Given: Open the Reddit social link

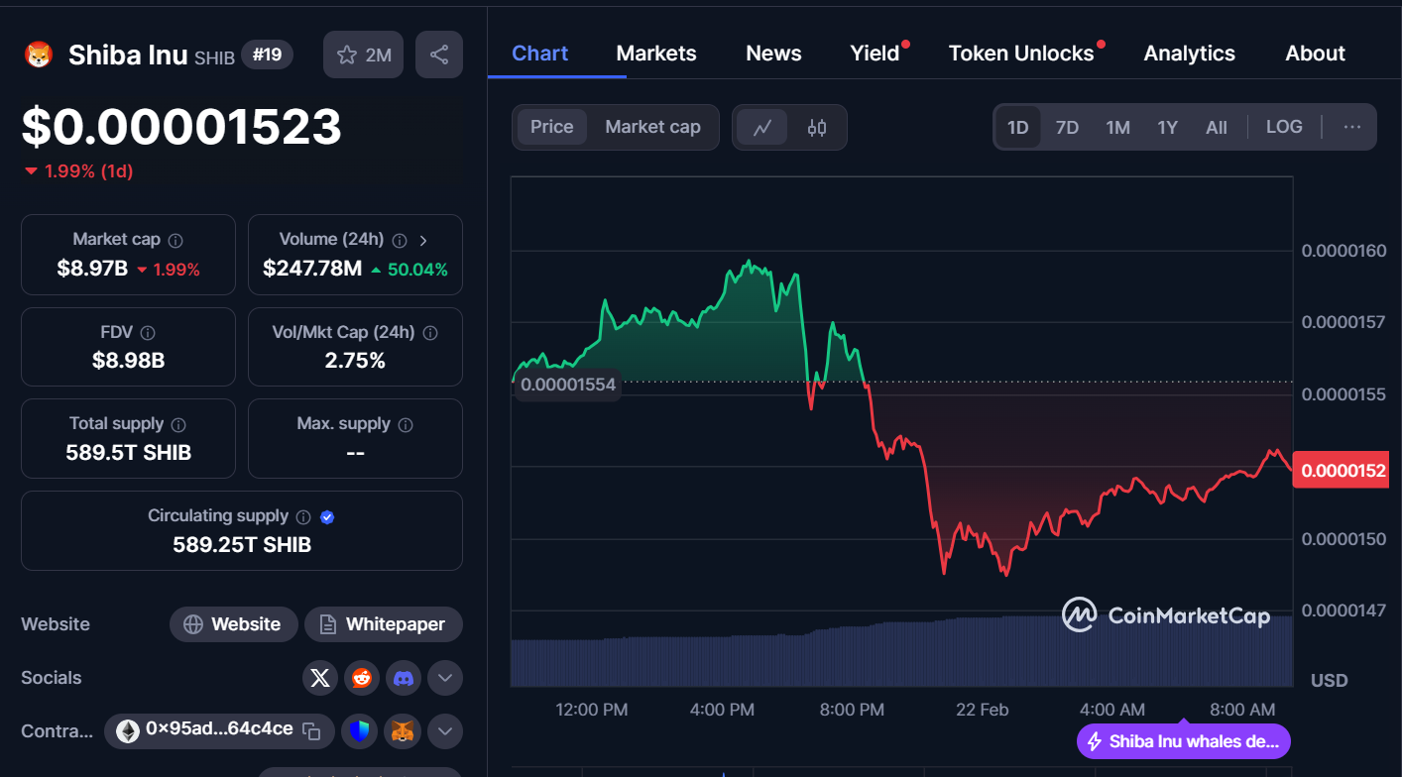Looking at the screenshot, I should (x=361, y=678).
